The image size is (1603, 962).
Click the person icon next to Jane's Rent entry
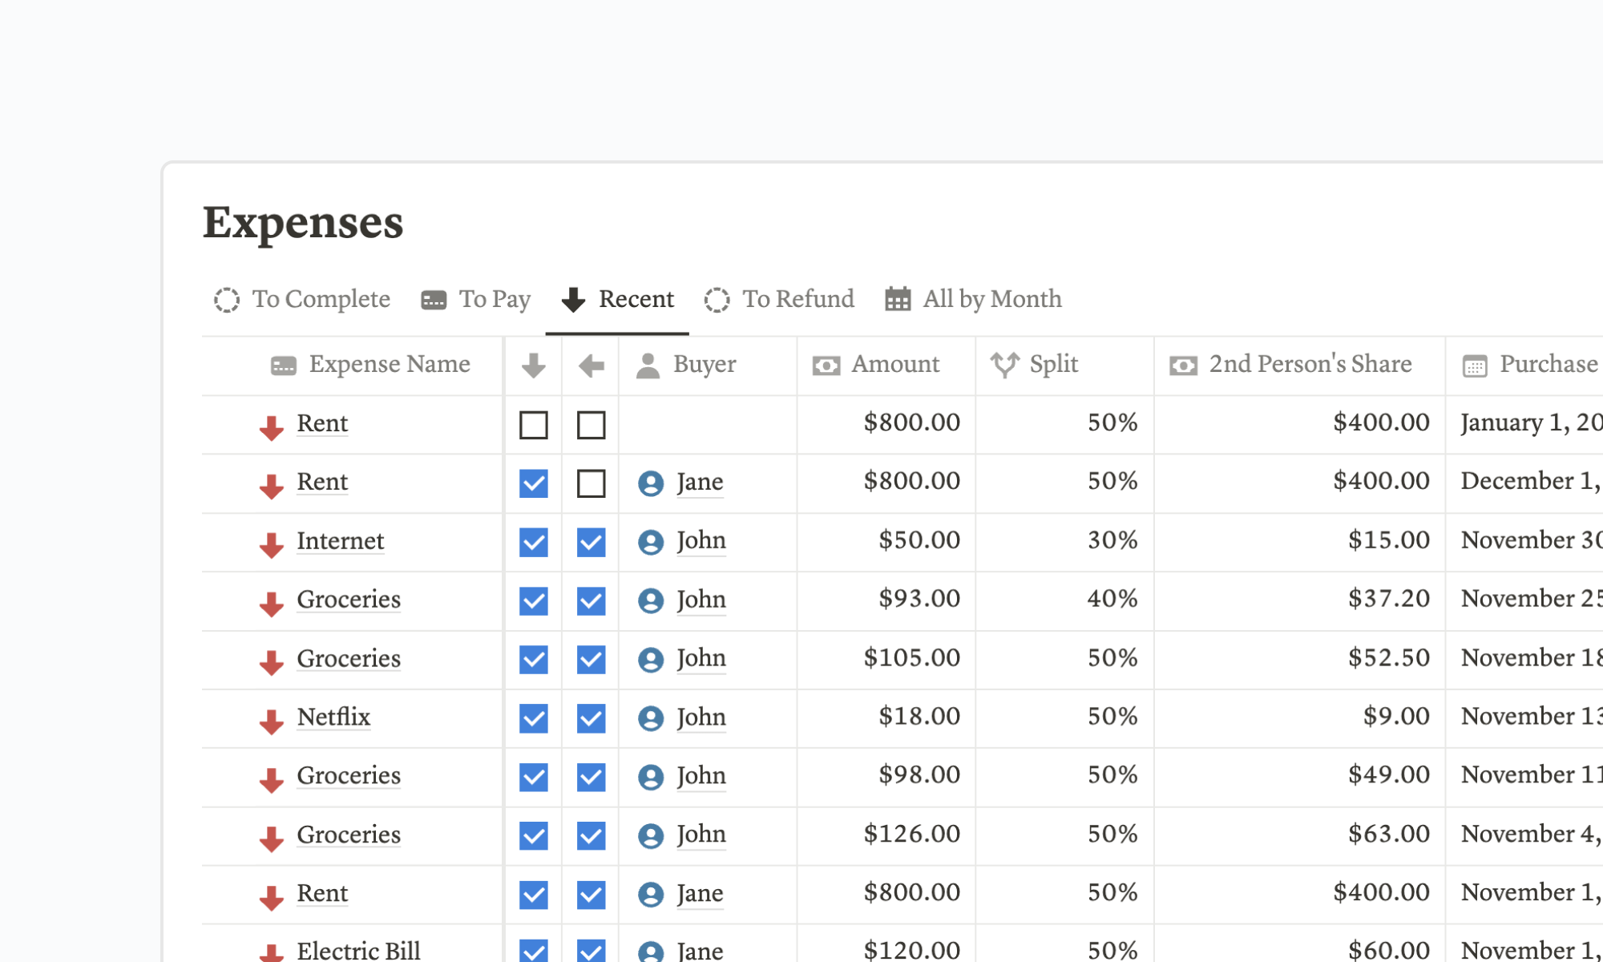click(651, 483)
